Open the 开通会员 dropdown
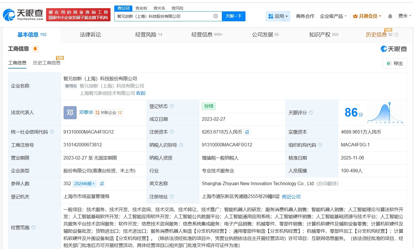 [367, 16]
